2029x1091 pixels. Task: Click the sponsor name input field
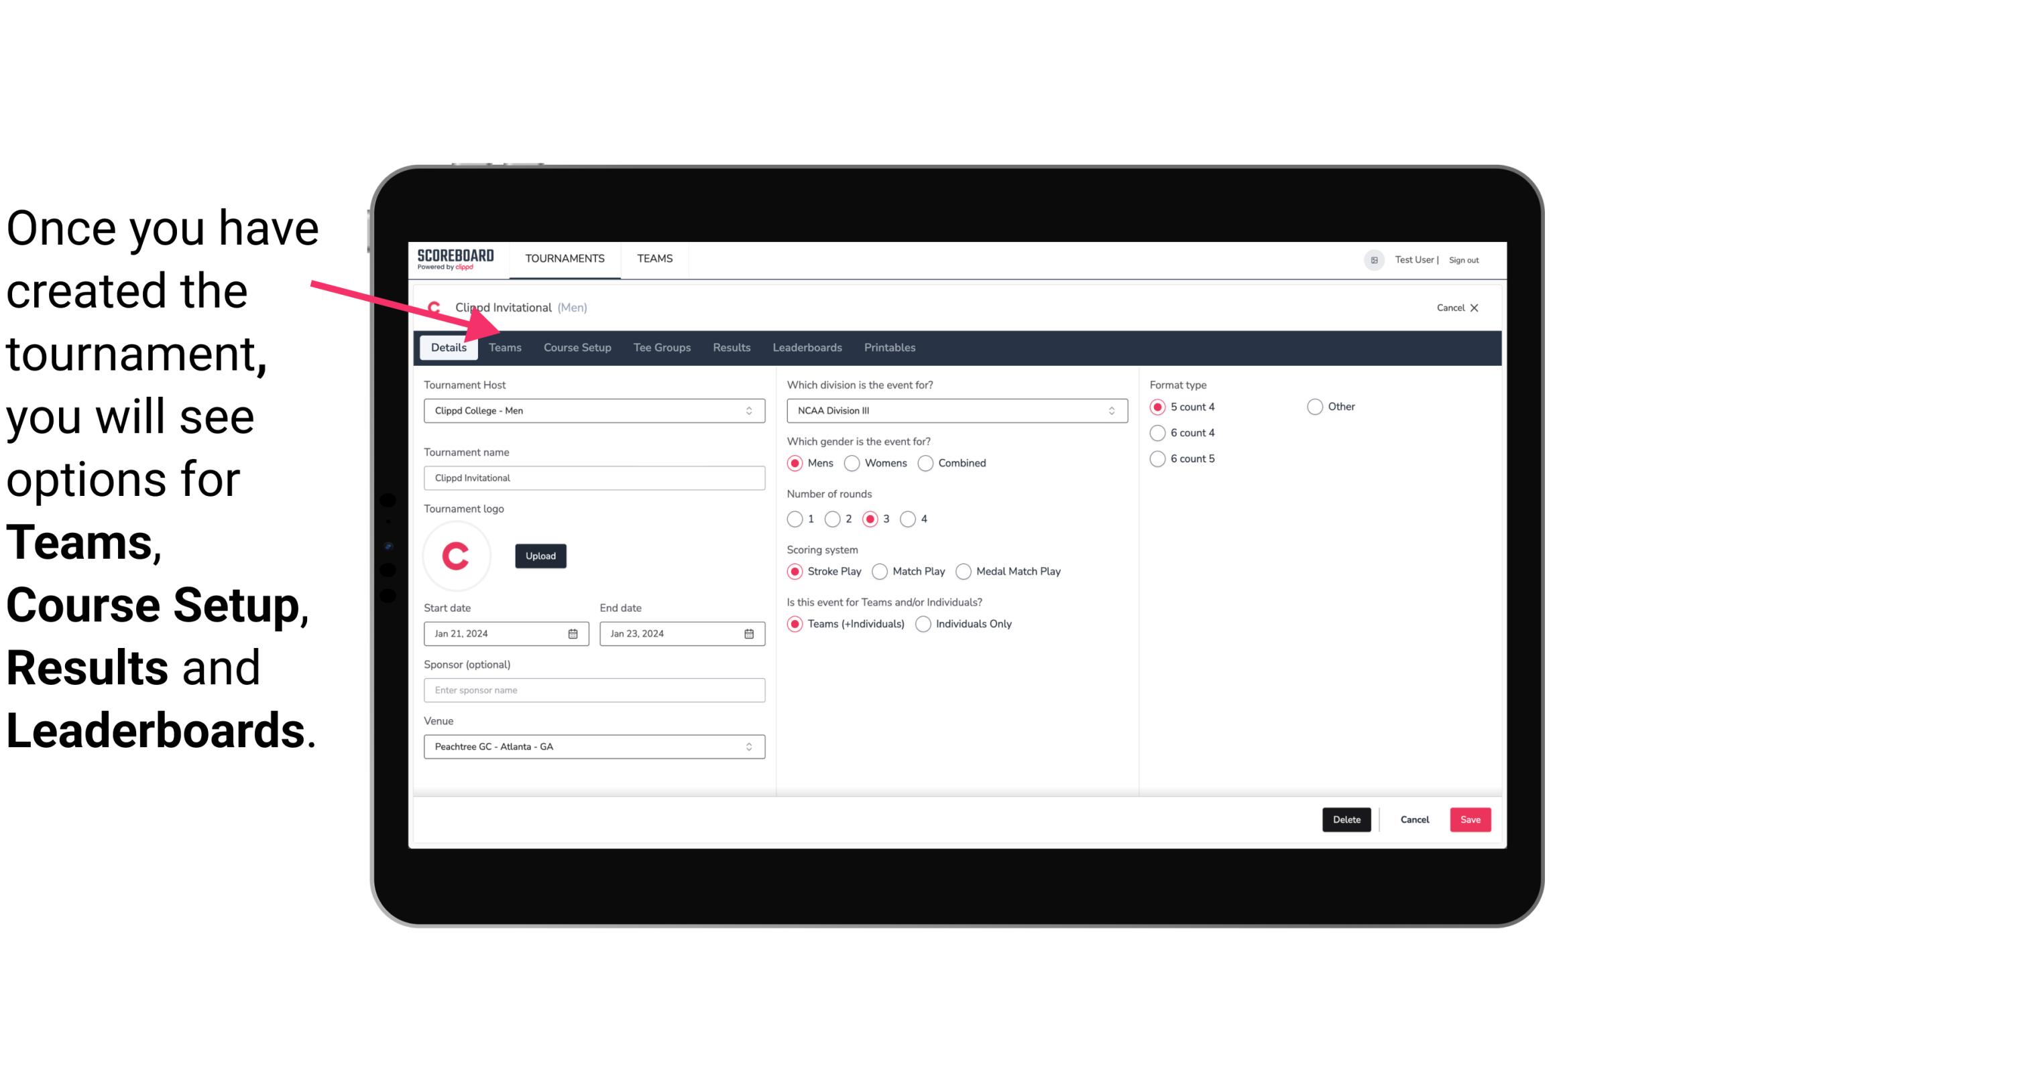[x=593, y=690]
